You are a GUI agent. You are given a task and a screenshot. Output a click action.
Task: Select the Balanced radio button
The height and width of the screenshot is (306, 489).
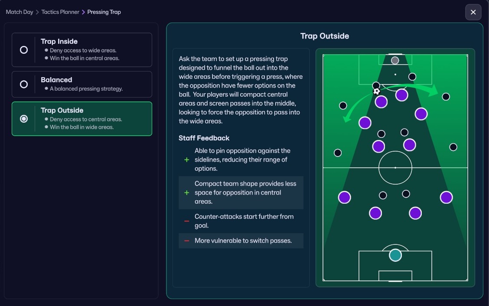pyautogui.click(x=24, y=84)
